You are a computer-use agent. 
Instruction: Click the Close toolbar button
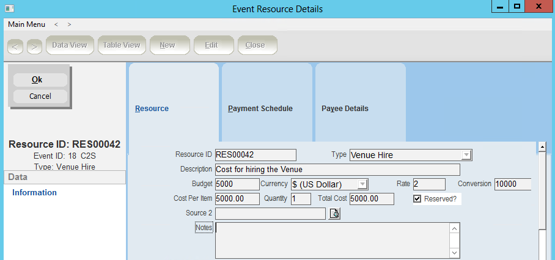(x=257, y=45)
